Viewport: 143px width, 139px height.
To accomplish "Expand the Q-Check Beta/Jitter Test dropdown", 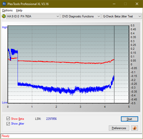I will coord(122,16).
